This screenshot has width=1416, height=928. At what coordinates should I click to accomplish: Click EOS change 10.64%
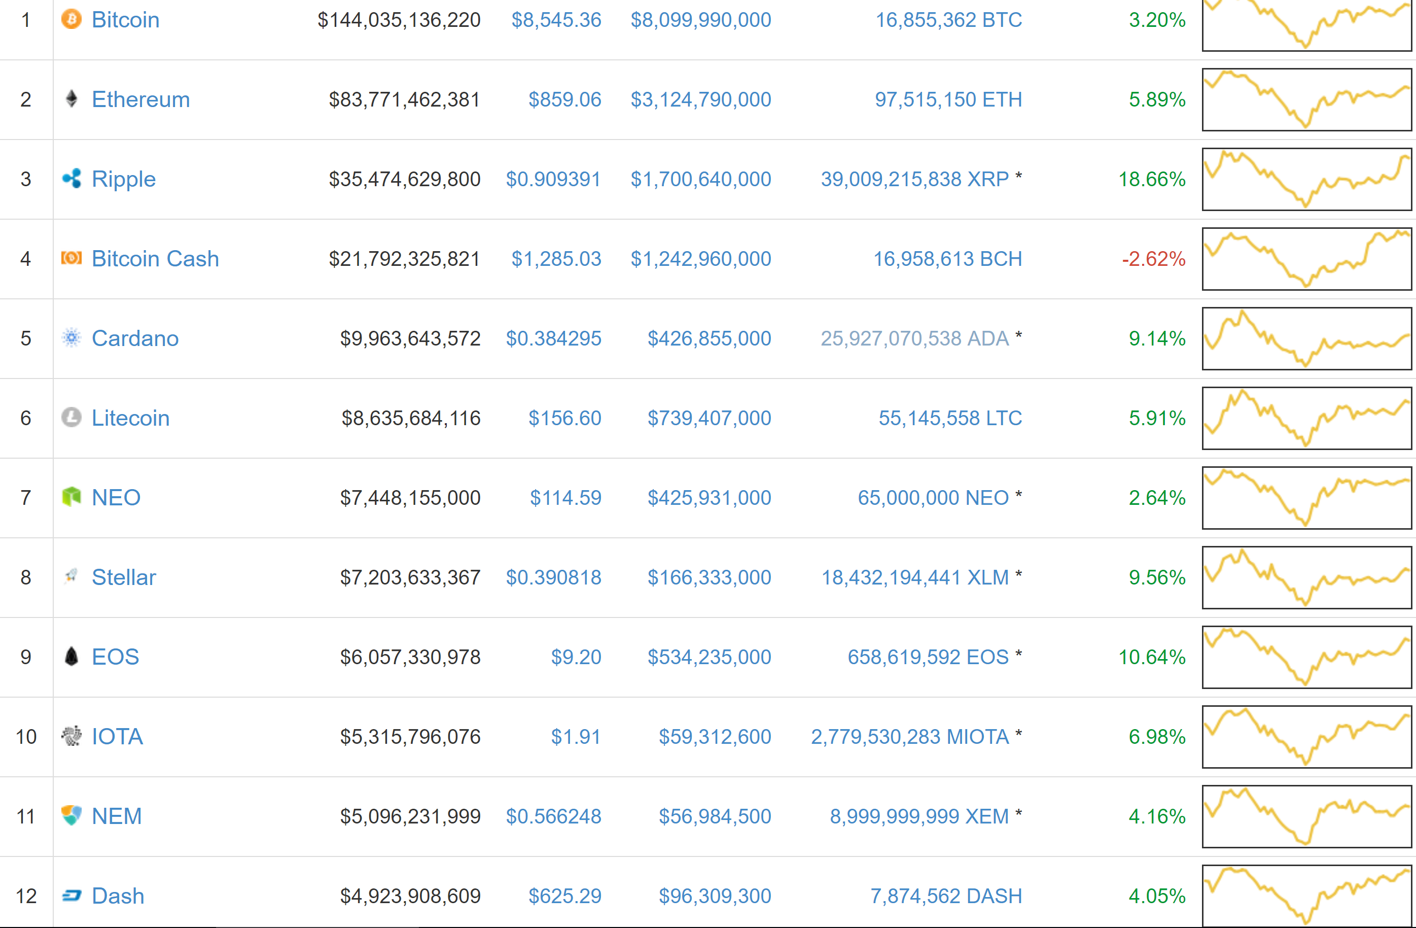point(1152,657)
